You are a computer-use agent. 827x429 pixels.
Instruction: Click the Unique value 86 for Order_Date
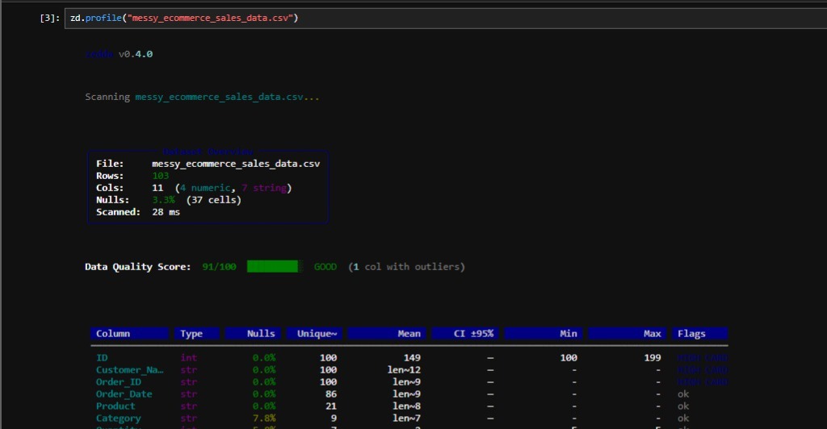click(331, 394)
